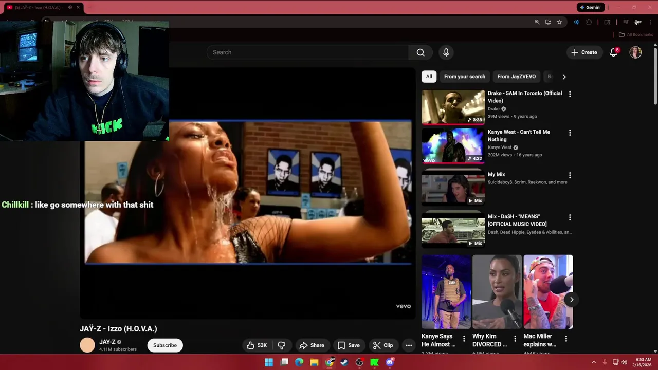Open Task View on taskbar

pyautogui.click(x=284, y=362)
